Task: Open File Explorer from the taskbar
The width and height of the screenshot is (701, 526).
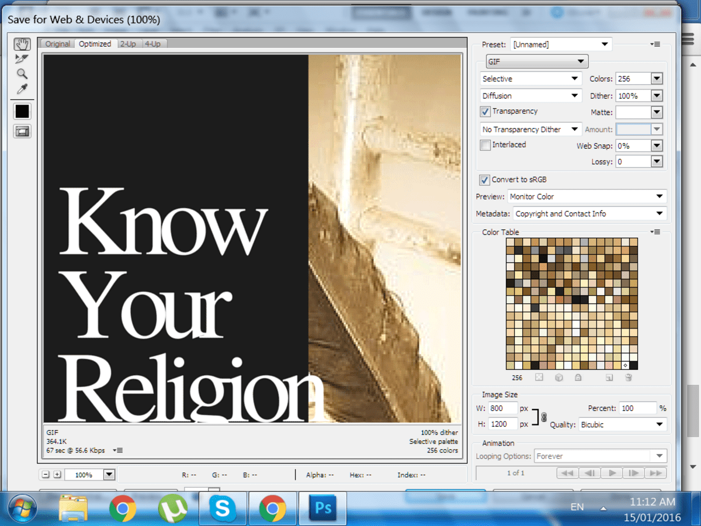Action: [x=73, y=508]
